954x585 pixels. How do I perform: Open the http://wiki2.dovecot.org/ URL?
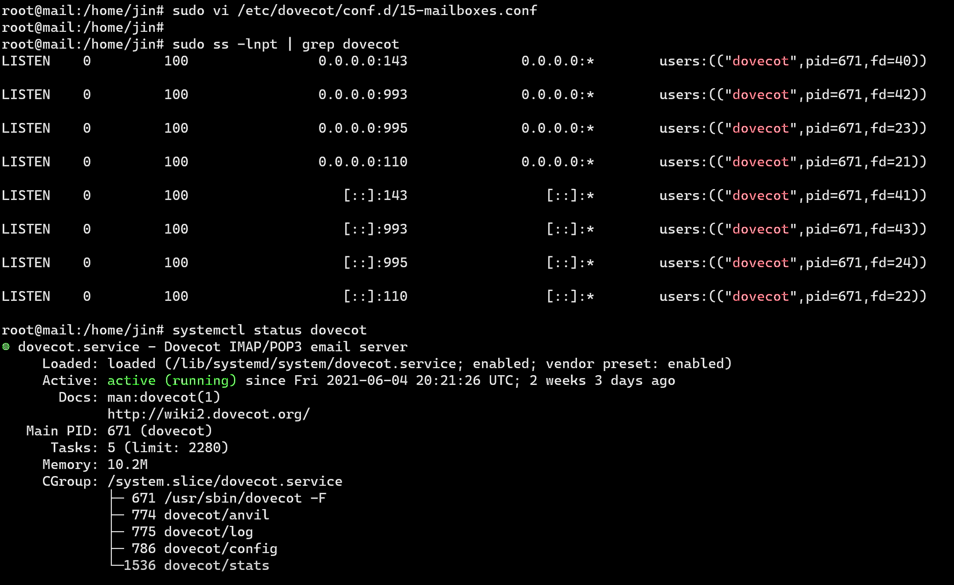[x=209, y=414]
